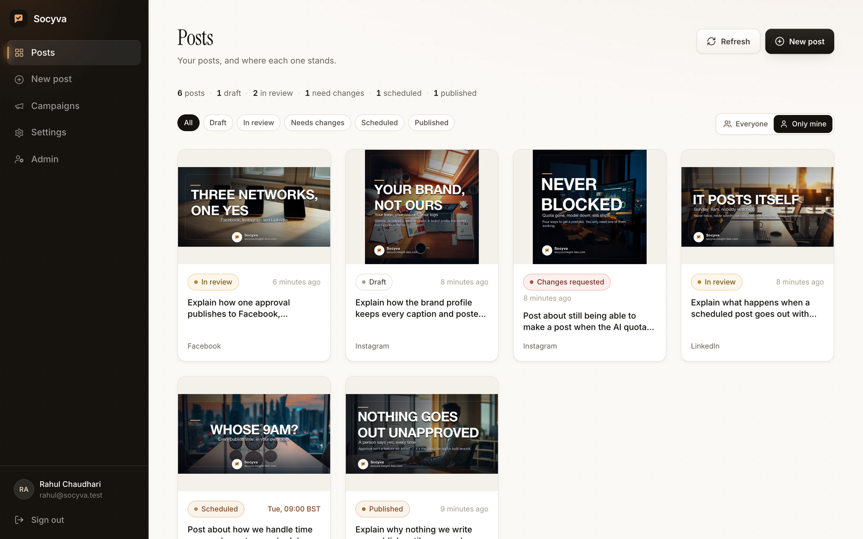
Task: Click the LinkedIn label on card
Action: [705, 346]
